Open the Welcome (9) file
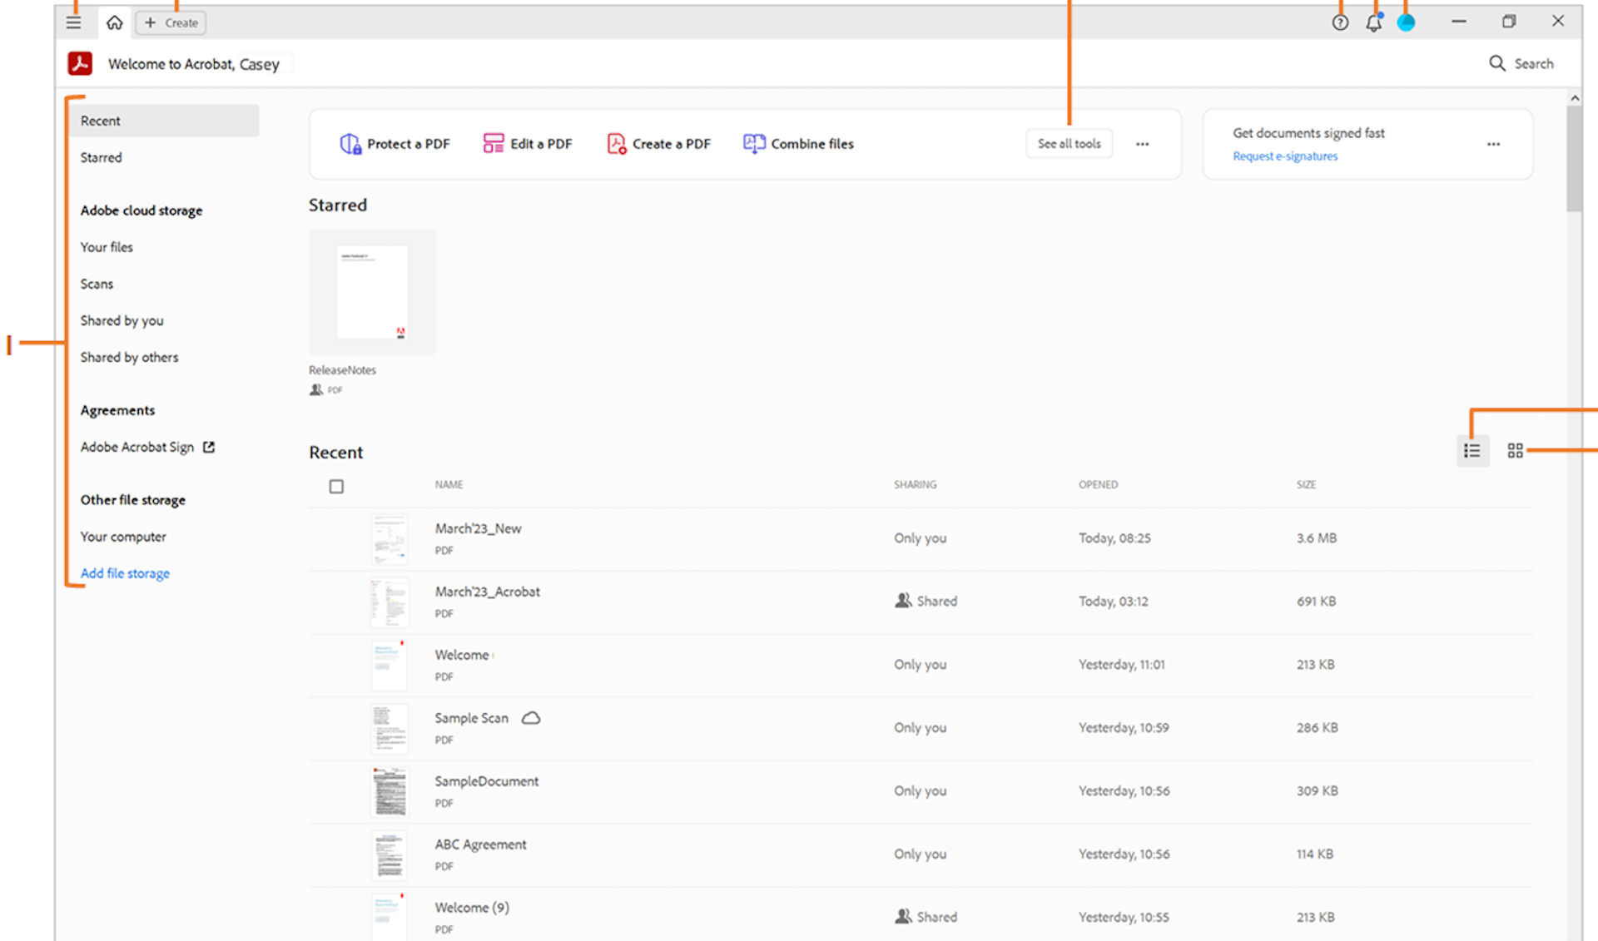Screen dimensions: 1598x941 click(472, 908)
